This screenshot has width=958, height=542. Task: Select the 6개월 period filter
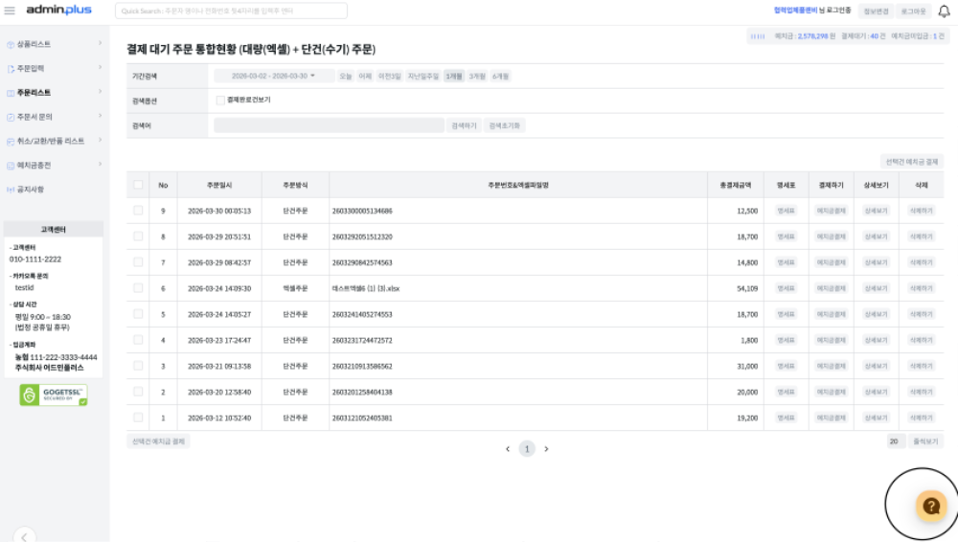500,77
